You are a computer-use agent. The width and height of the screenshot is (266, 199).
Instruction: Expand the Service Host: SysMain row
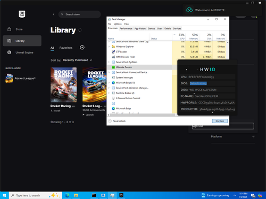pos(109,62)
